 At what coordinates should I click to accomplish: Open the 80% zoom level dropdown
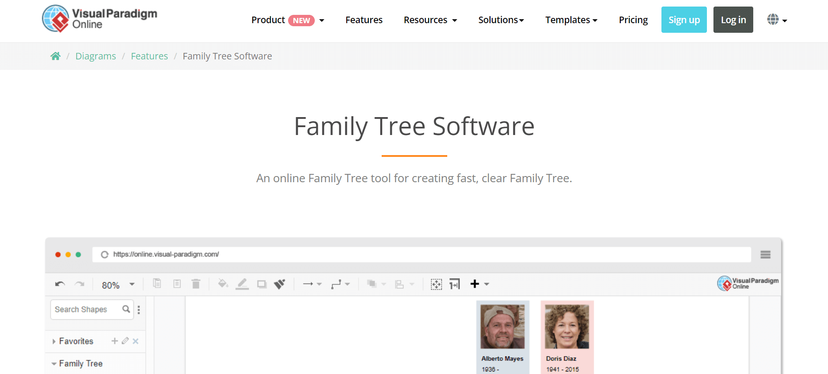118,285
